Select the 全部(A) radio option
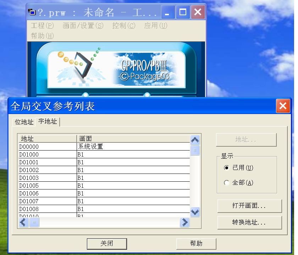The width and height of the screenshot is (298, 255). (x=227, y=183)
